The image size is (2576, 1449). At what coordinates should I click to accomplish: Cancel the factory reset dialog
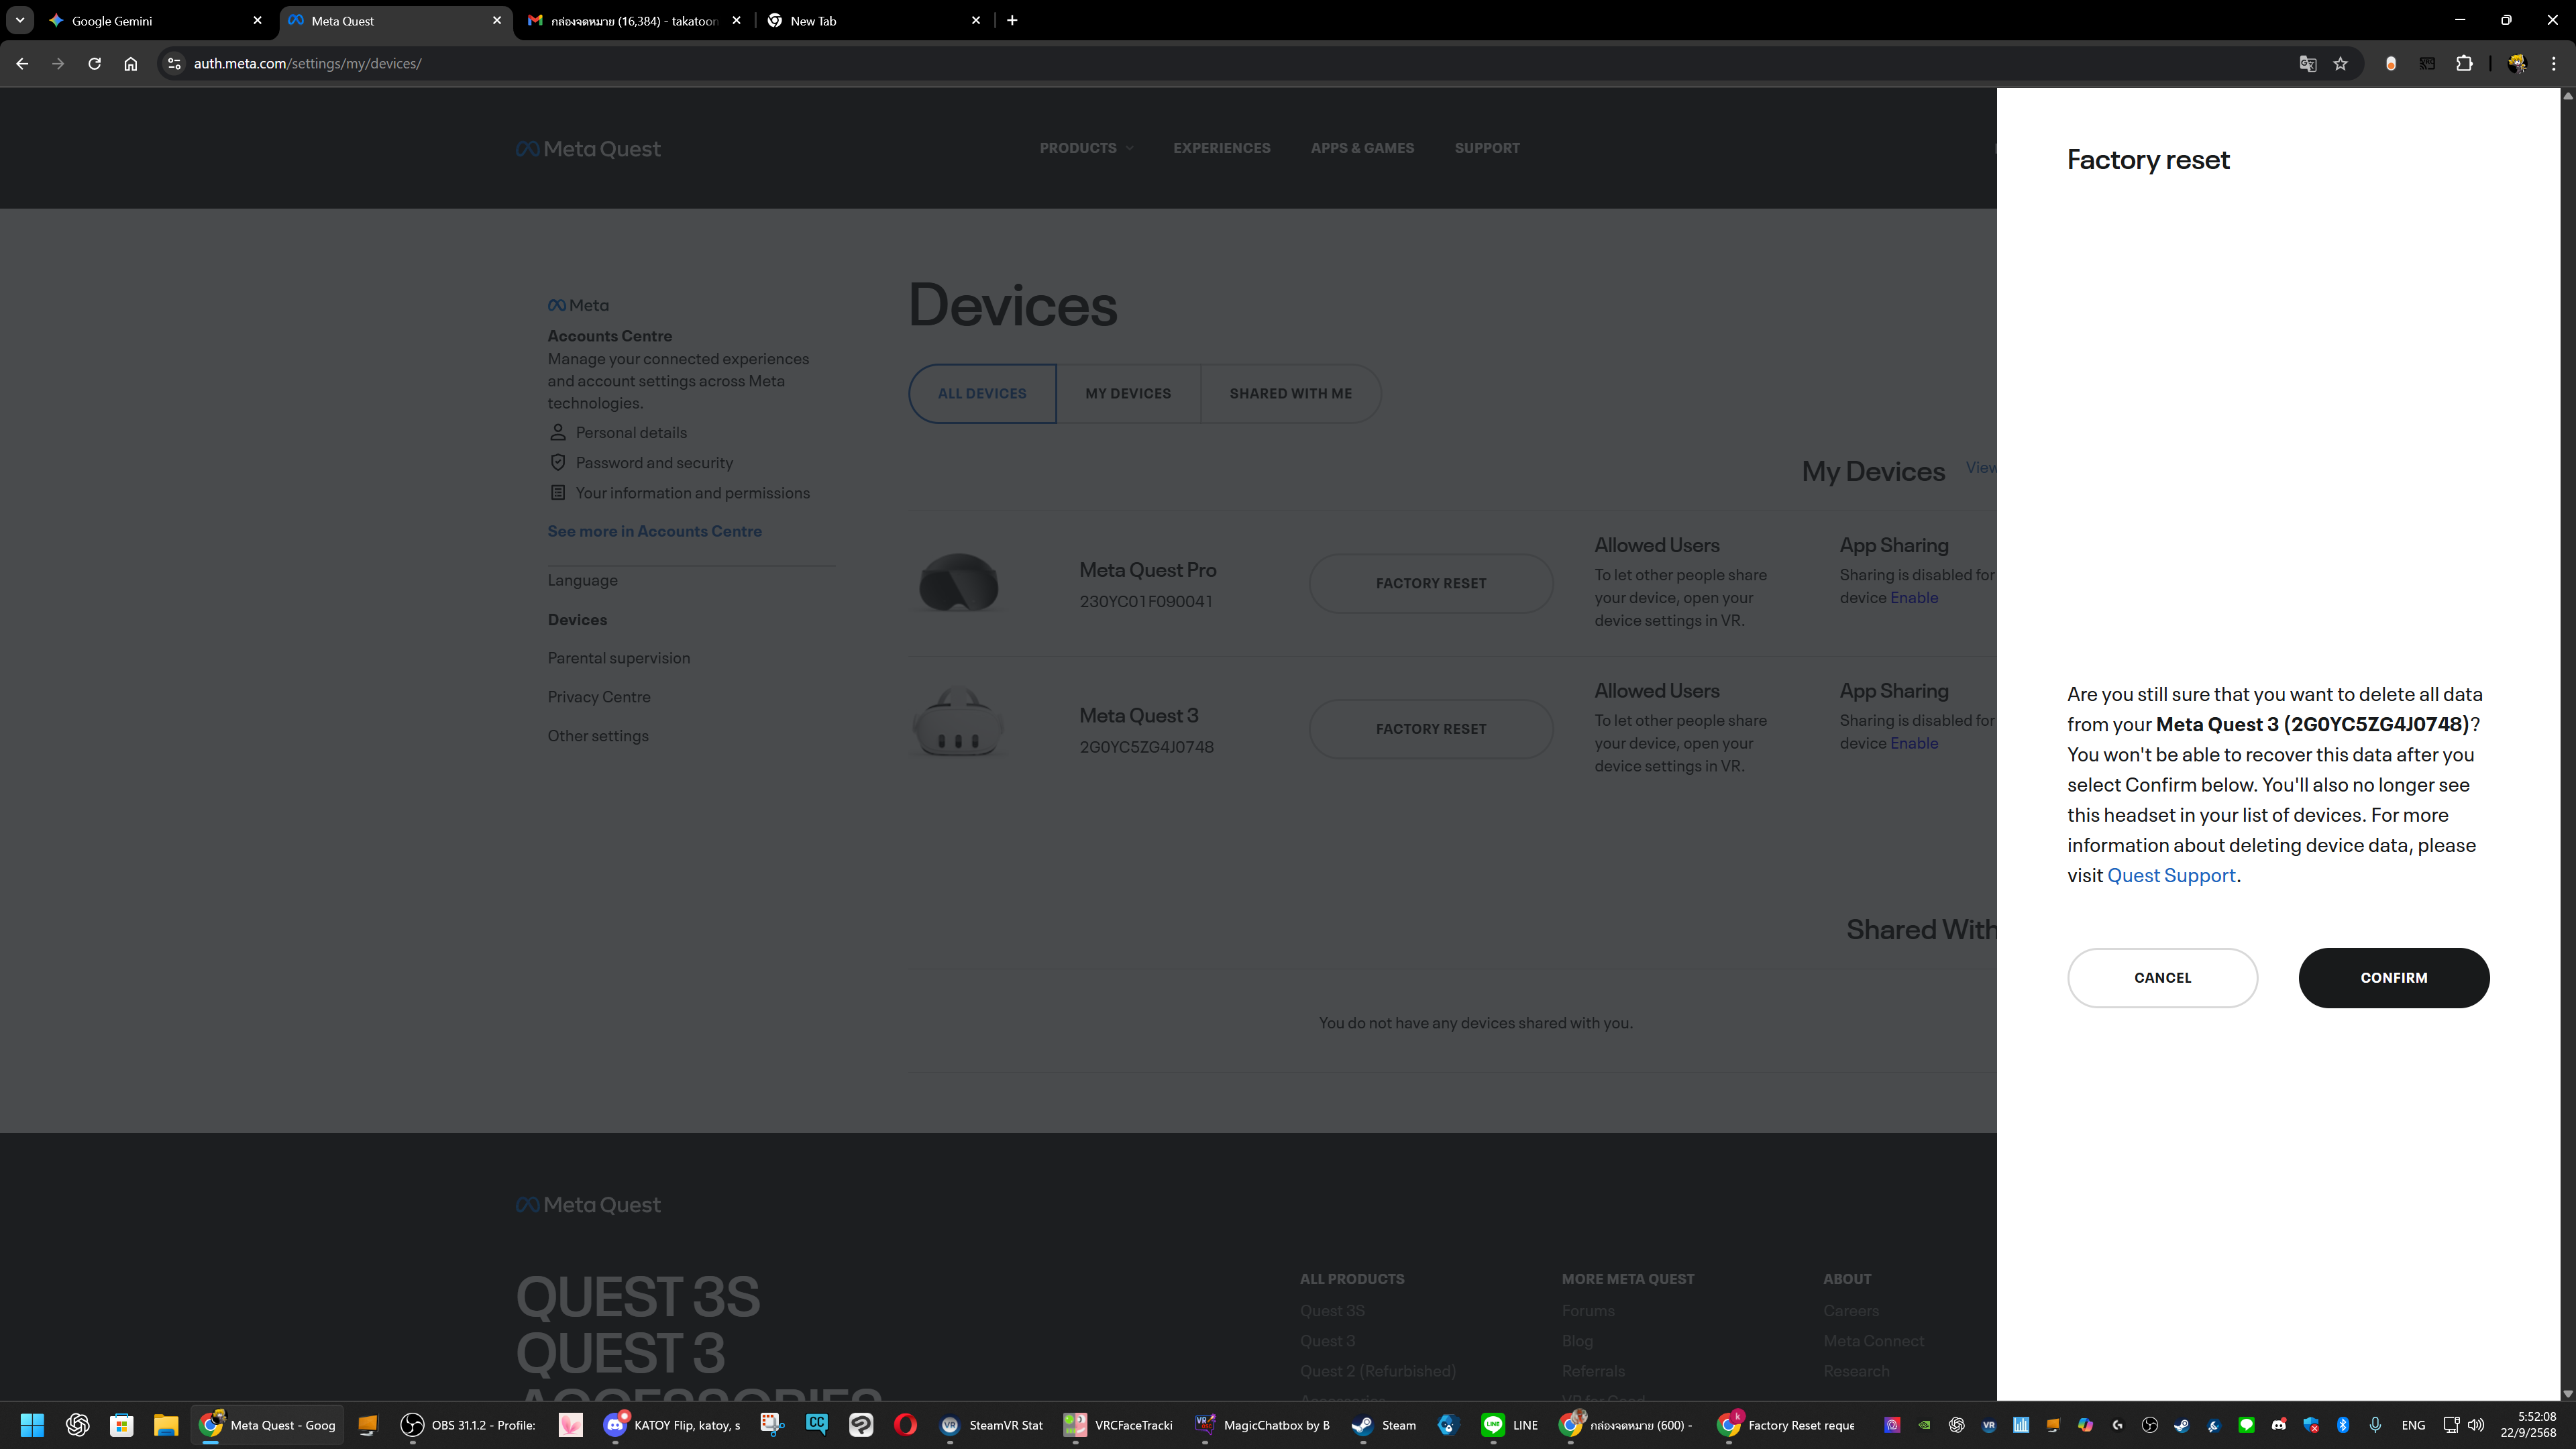point(2162,977)
